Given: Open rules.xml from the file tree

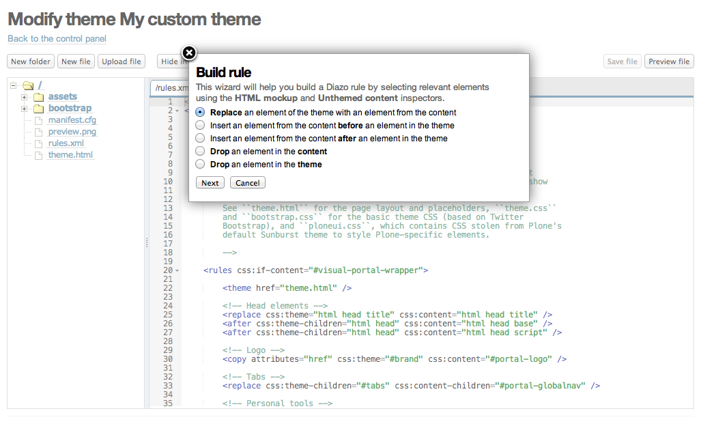Looking at the screenshot, I should pos(66,143).
